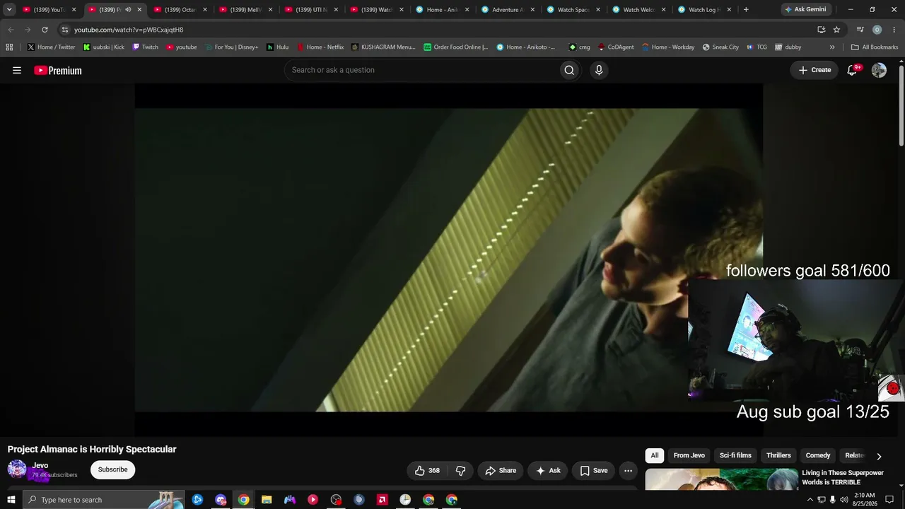Open Home / Twitter bookmark
The height and width of the screenshot is (509, 905).
[x=51, y=47]
